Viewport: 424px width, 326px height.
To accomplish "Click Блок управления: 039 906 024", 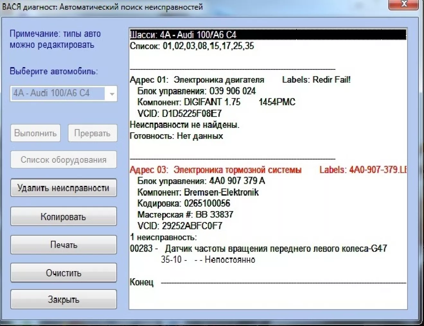I will [197, 91].
